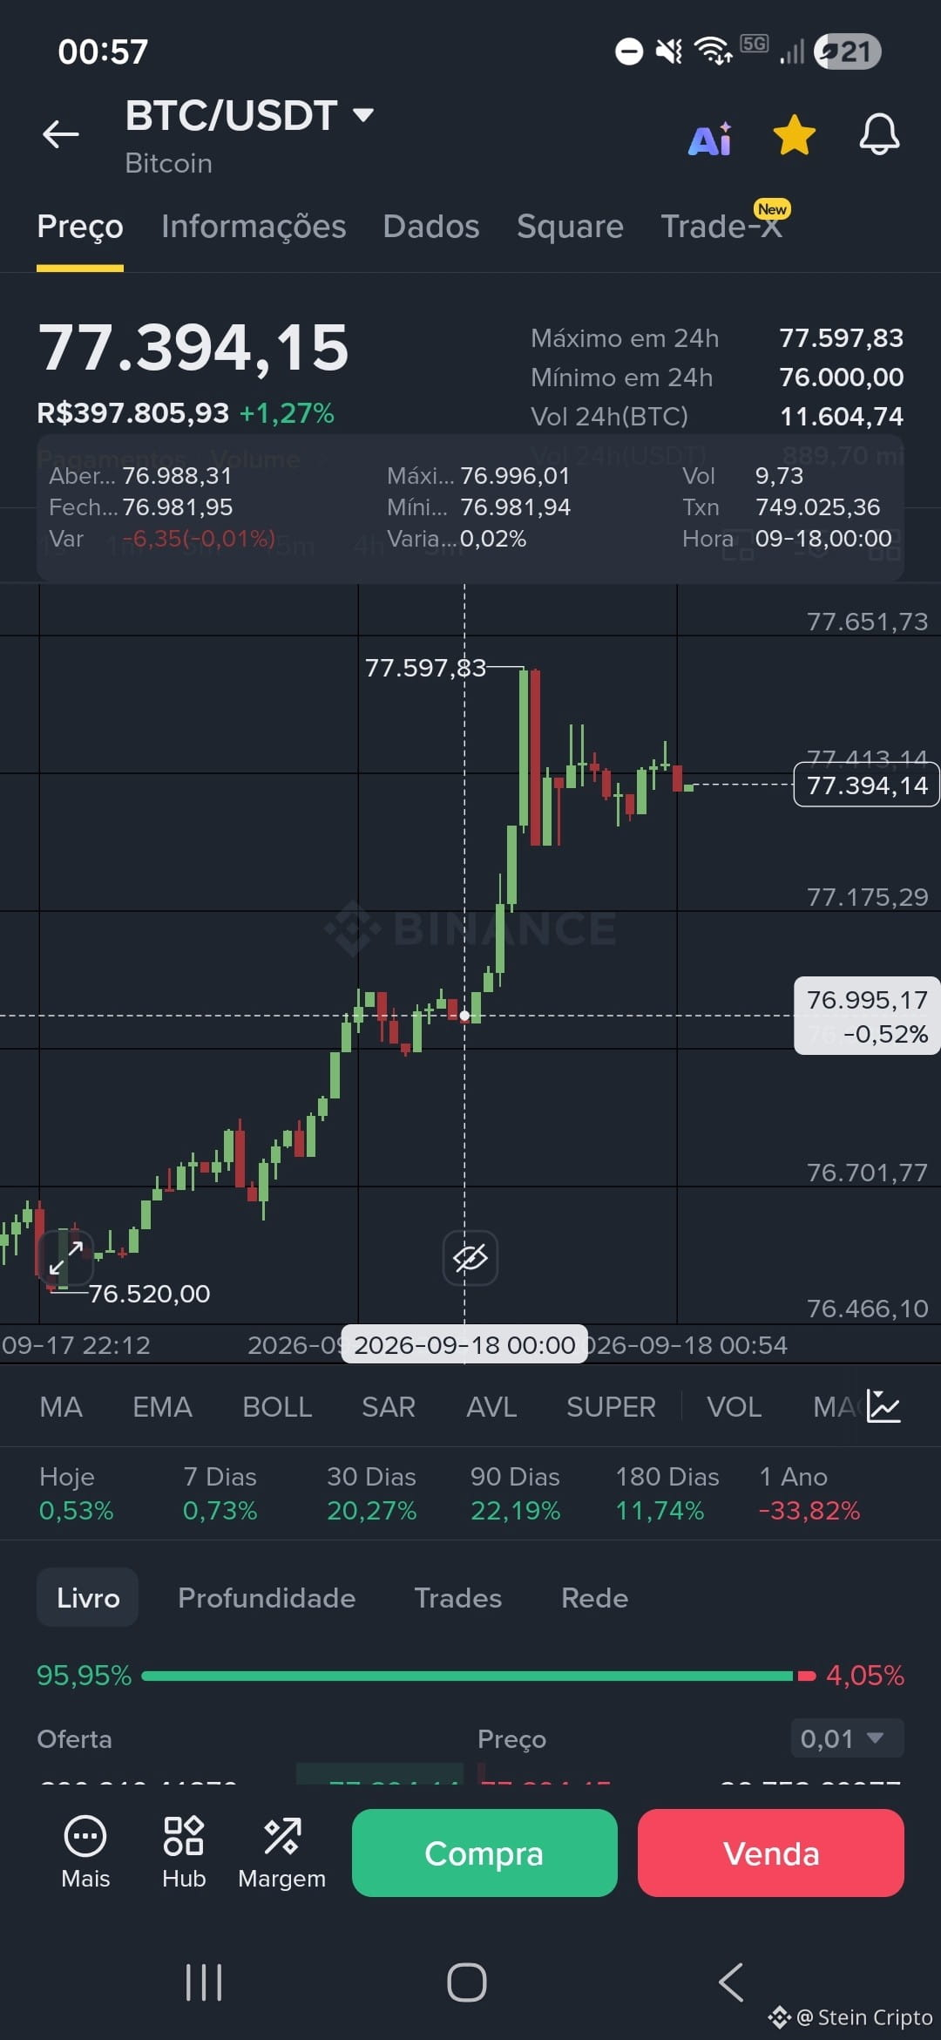Image resolution: width=941 pixels, height=2040 pixels.
Task: Toggle the BOLL indicator
Action: tap(277, 1407)
